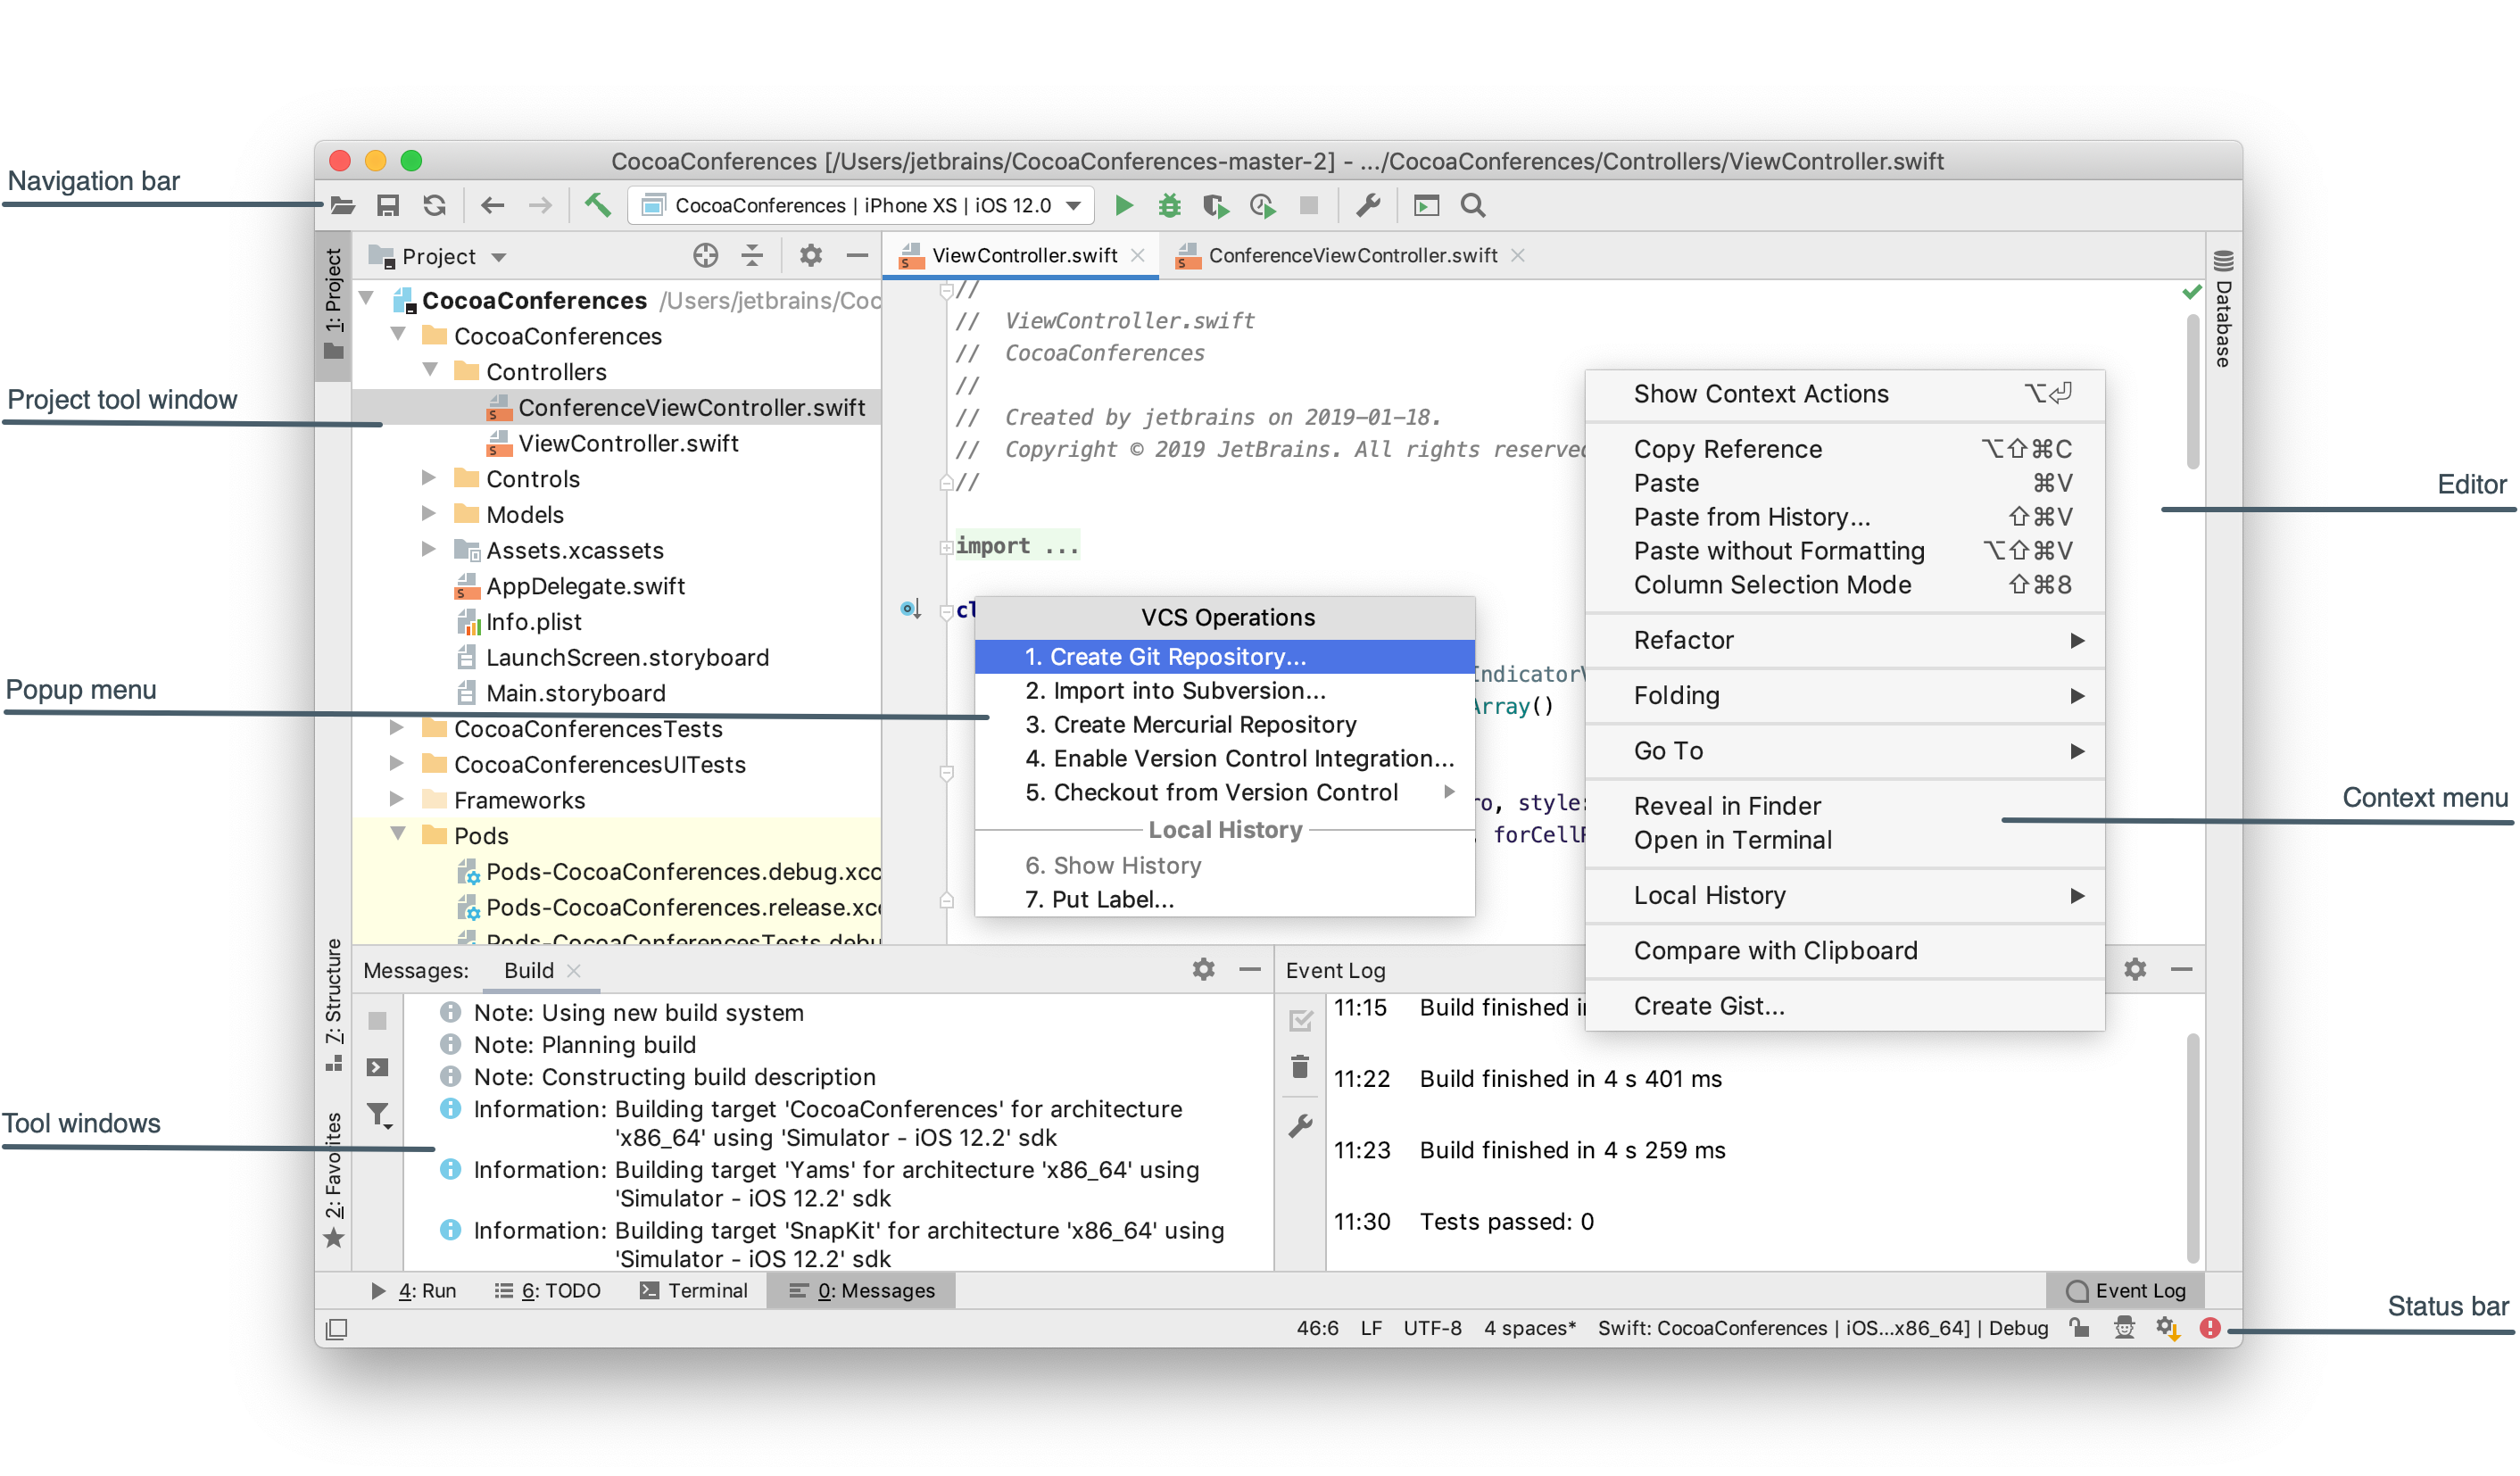Click the Collapse All icon in Project panel
The image size is (2520, 1476).
point(752,256)
